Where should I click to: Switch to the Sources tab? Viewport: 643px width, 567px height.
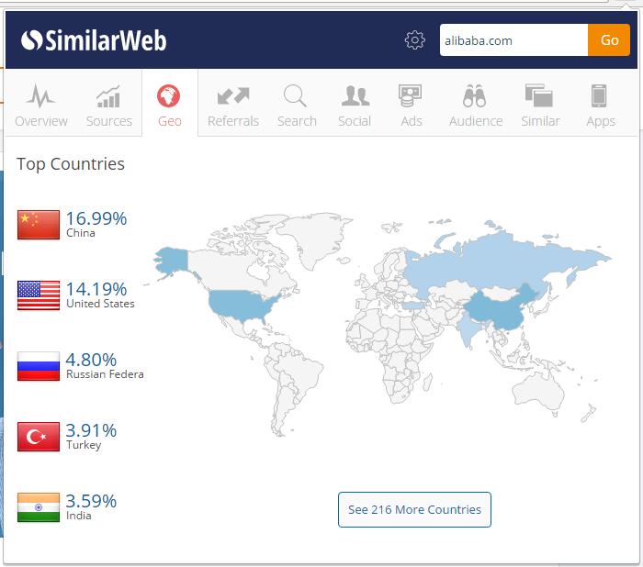pyautogui.click(x=108, y=105)
